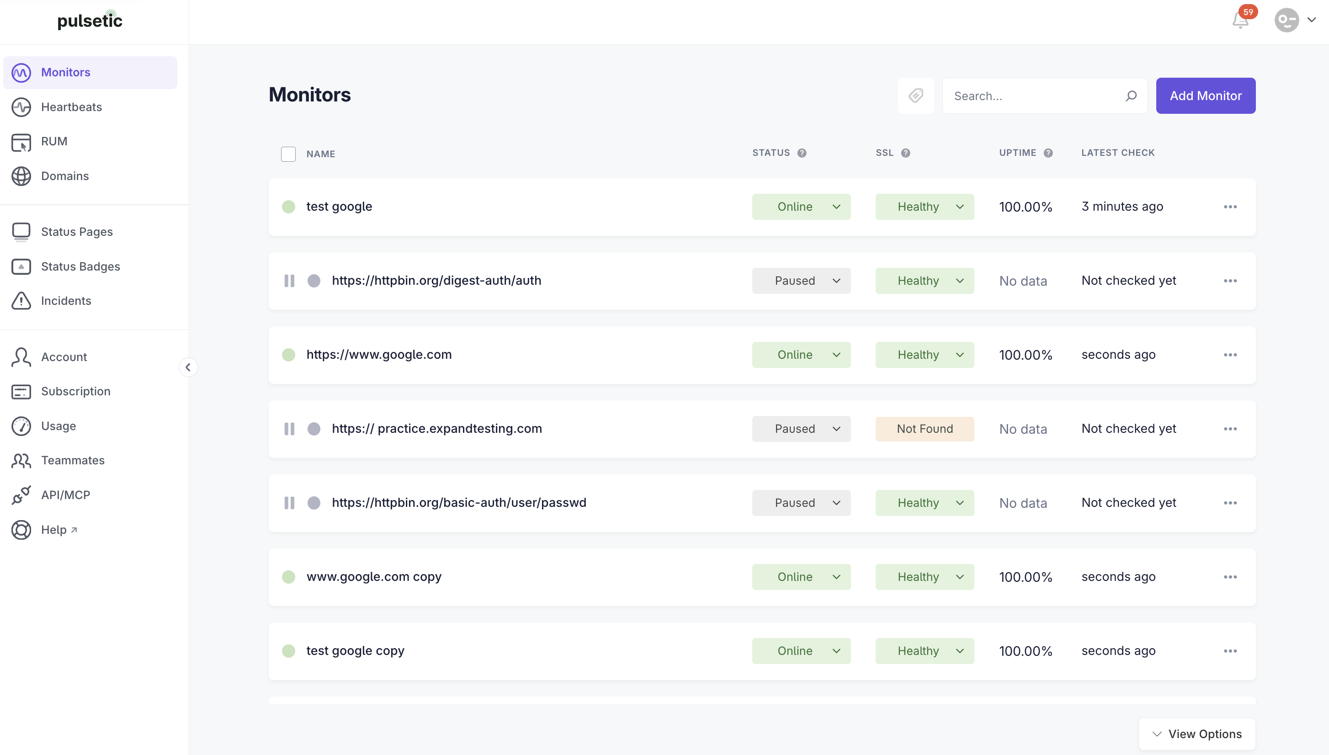Open more options for www.google.com copy
The image size is (1329, 755).
coord(1230,577)
